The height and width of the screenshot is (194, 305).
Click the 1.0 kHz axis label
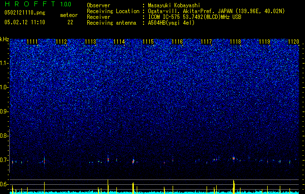(x=4, y=87)
